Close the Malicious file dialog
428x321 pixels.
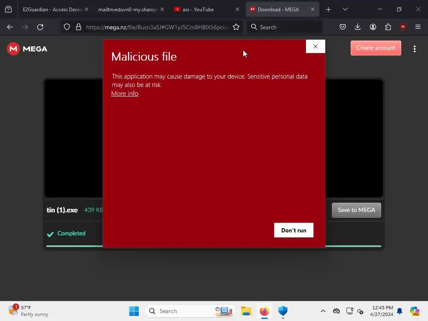coord(315,46)
